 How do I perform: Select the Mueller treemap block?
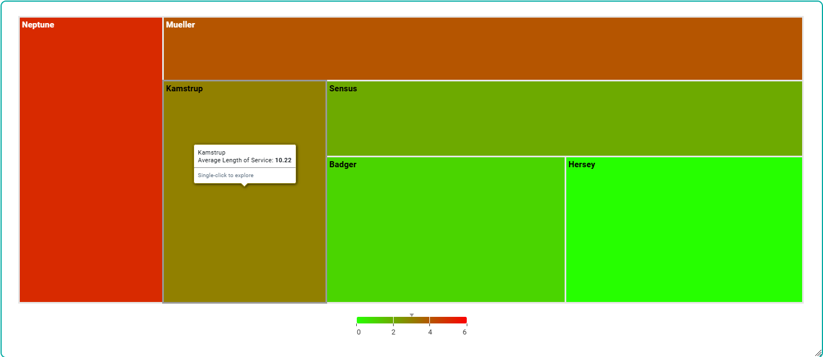[x=483, y=50]
